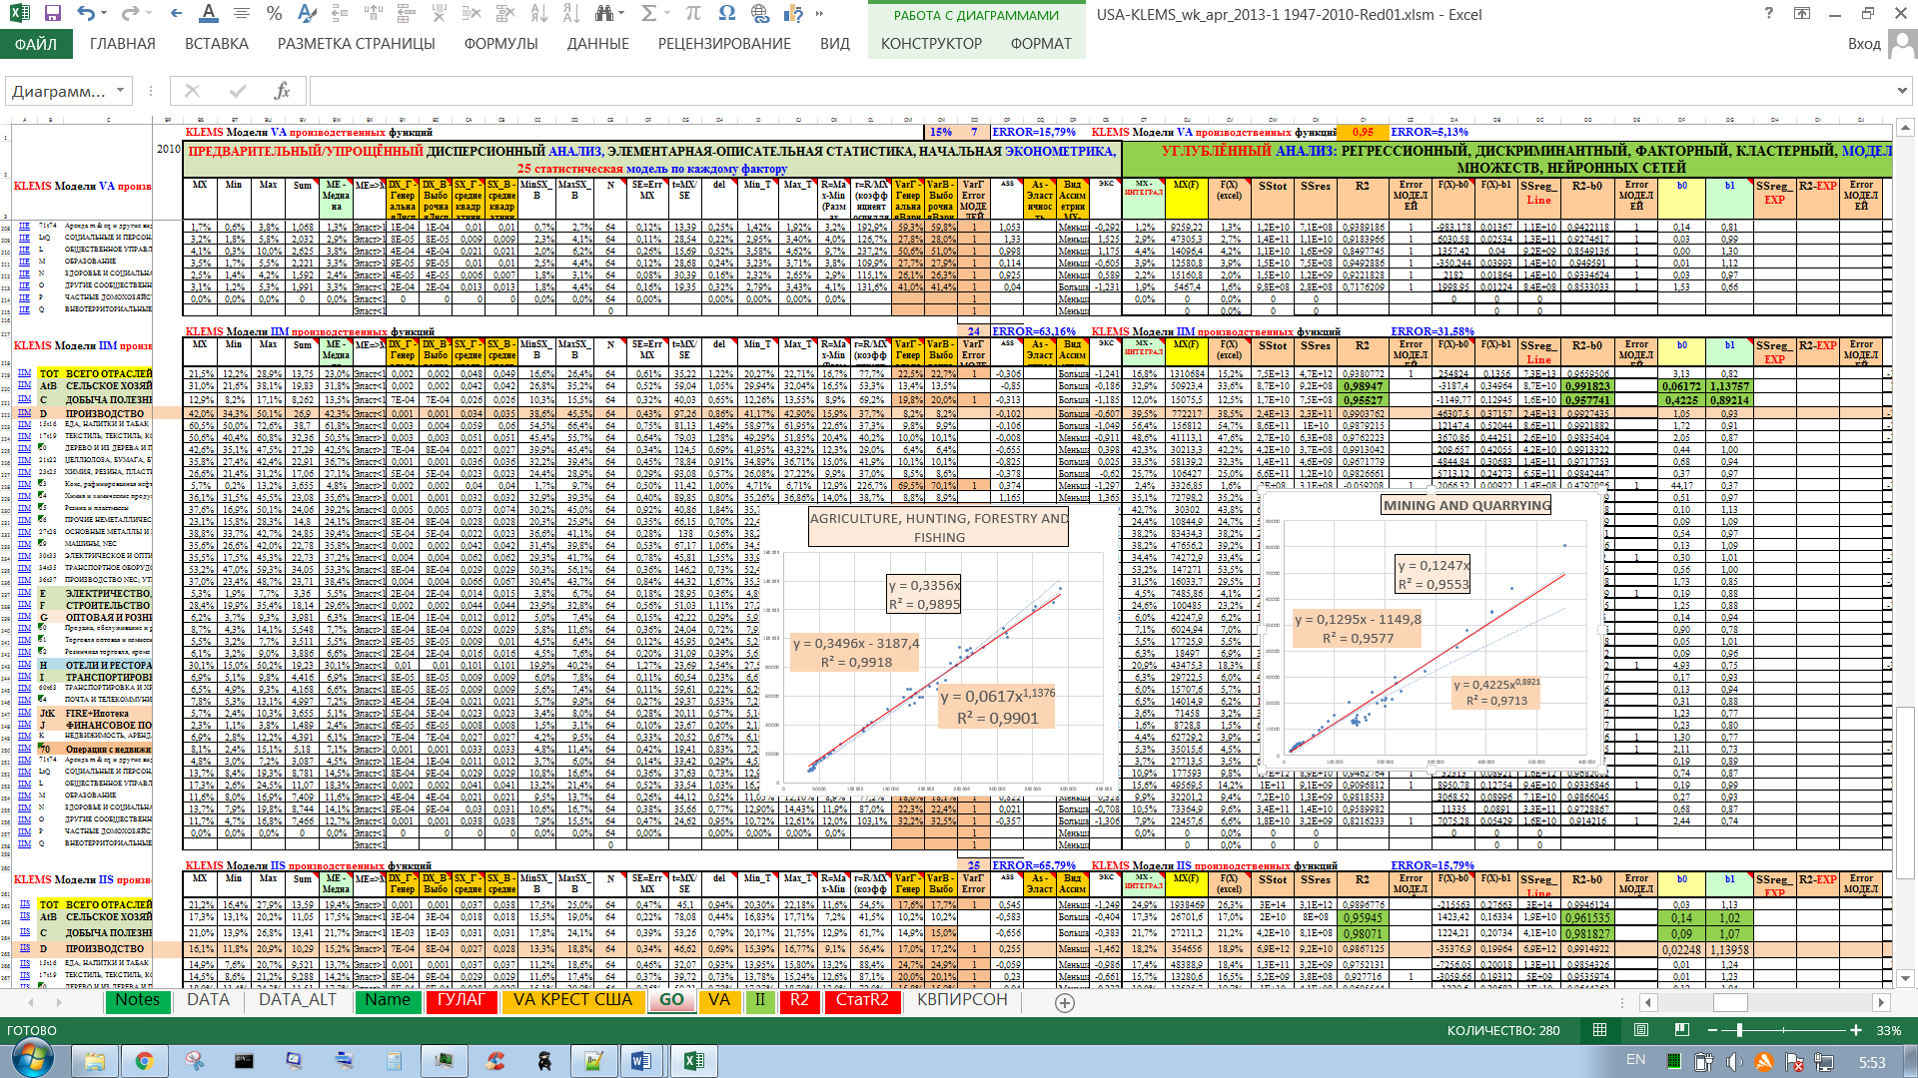Expand the formula bar with chevron
Viewport: 1918px width, 1078px height.
click(x=1902, y=91)
